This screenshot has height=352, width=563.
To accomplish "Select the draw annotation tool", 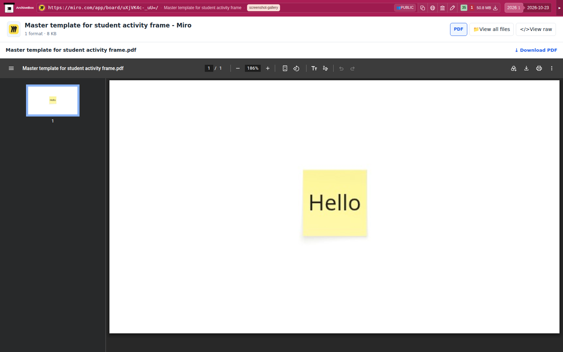I will (x=325, y=68).
